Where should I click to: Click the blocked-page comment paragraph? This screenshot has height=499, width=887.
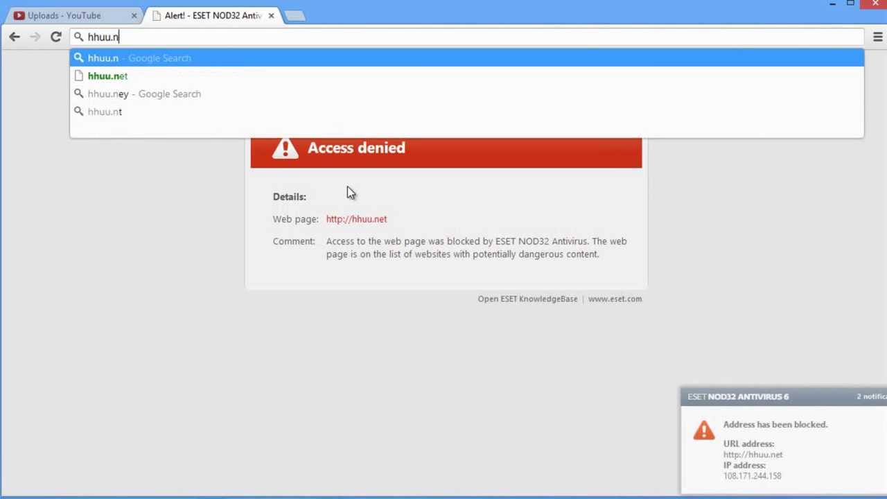pyautogui.click(x=476, y=247)
